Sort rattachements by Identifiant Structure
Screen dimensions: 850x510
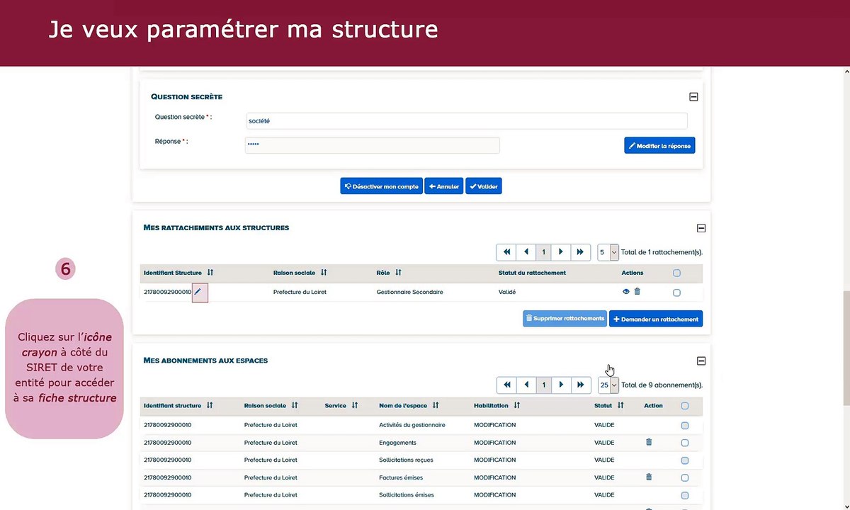(210, 273)
